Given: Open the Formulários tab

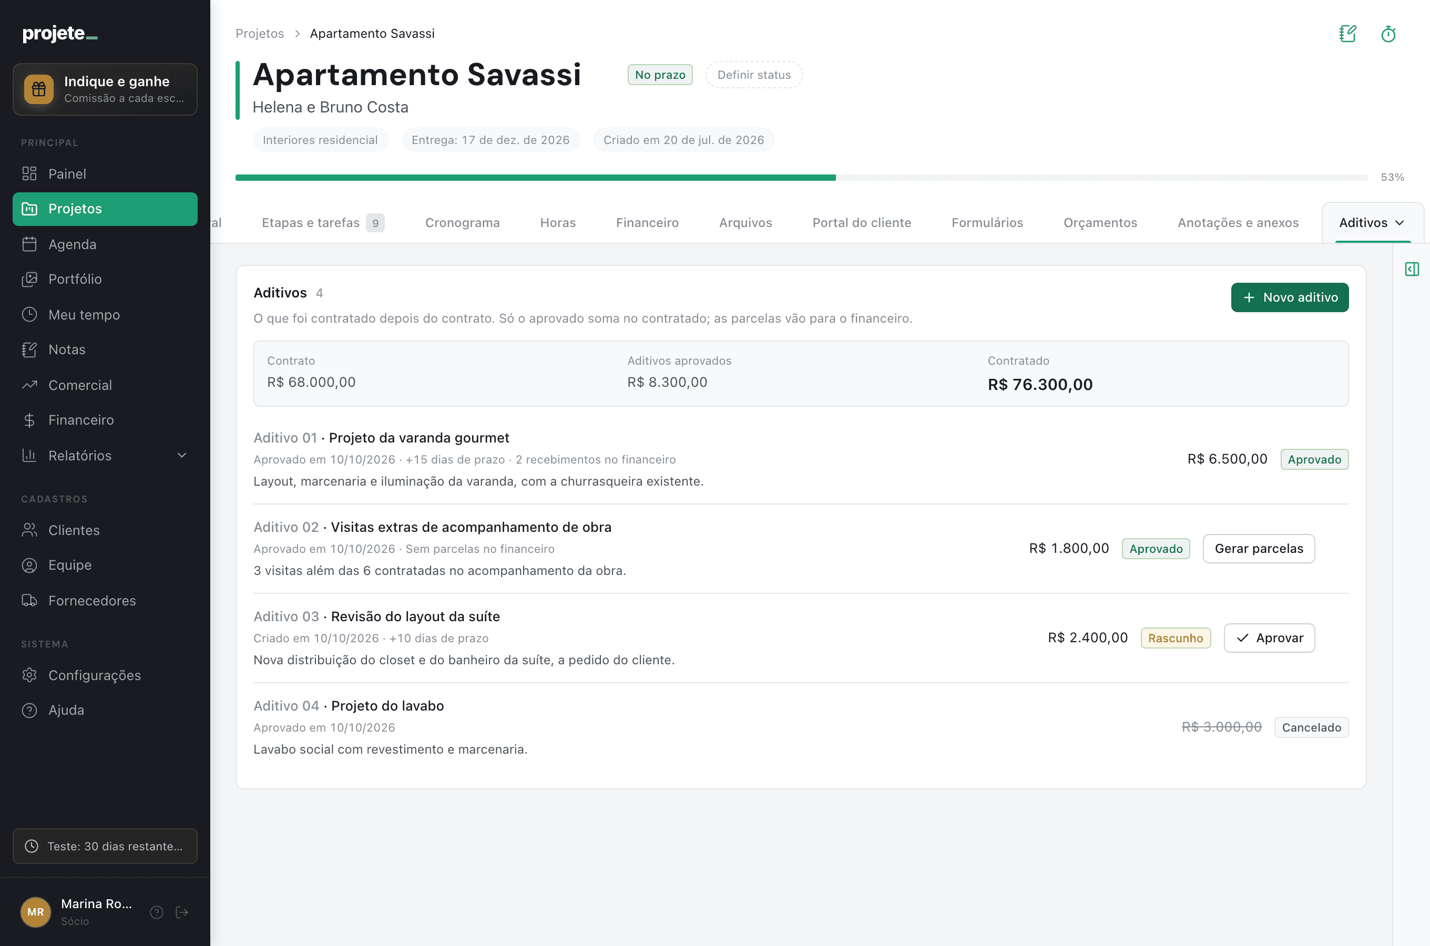Looking at the screenshot, I should click(x=986, y=223).
